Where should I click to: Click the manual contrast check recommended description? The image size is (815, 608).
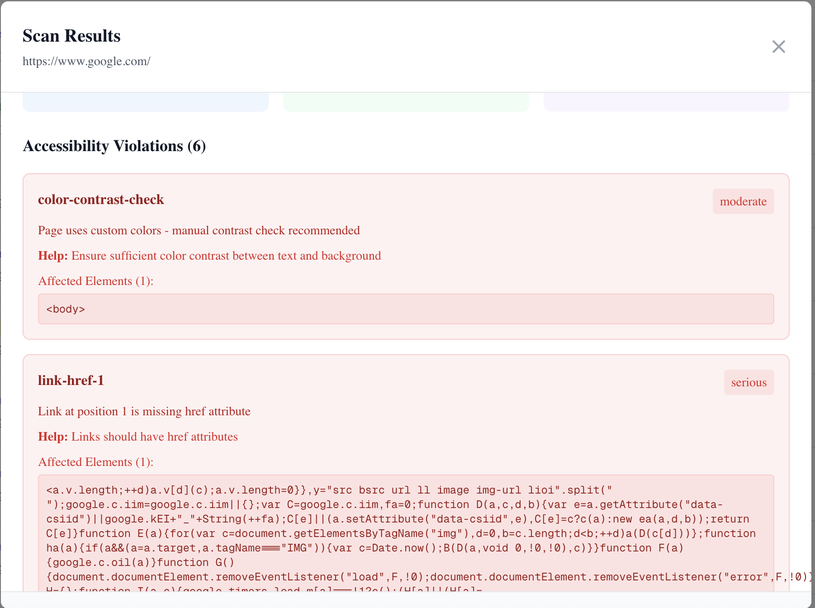[x=199, y=230]
